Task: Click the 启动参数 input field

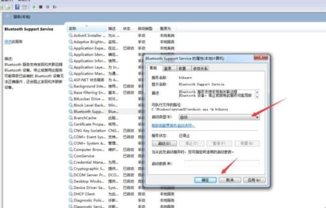Action: [222, 163]
